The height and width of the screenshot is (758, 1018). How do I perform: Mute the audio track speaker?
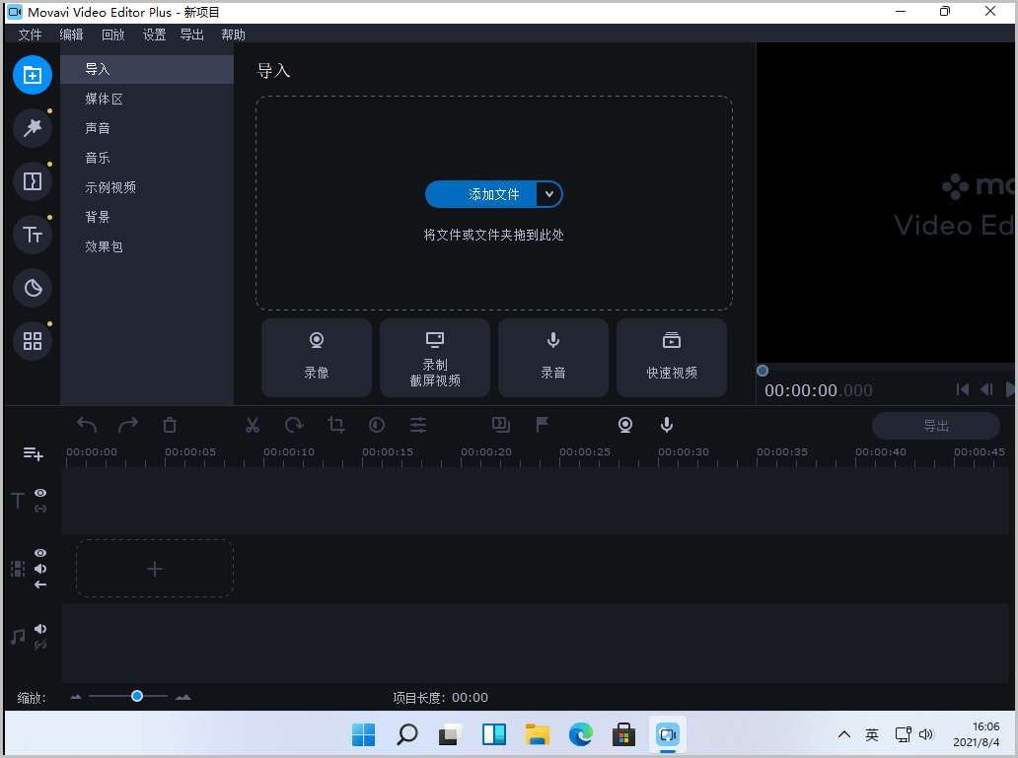pyautogui.click(x=40, y=629)
